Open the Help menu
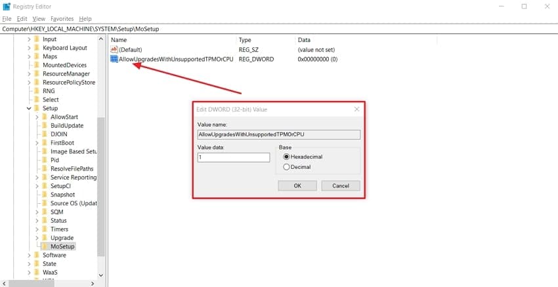 [x=85, y=19]
